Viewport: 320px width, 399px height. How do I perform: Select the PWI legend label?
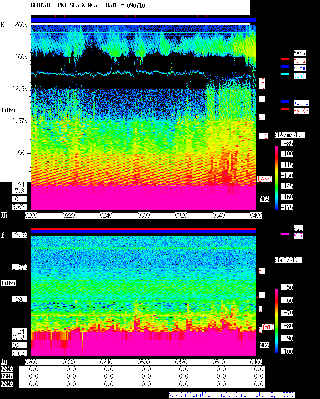298,228
